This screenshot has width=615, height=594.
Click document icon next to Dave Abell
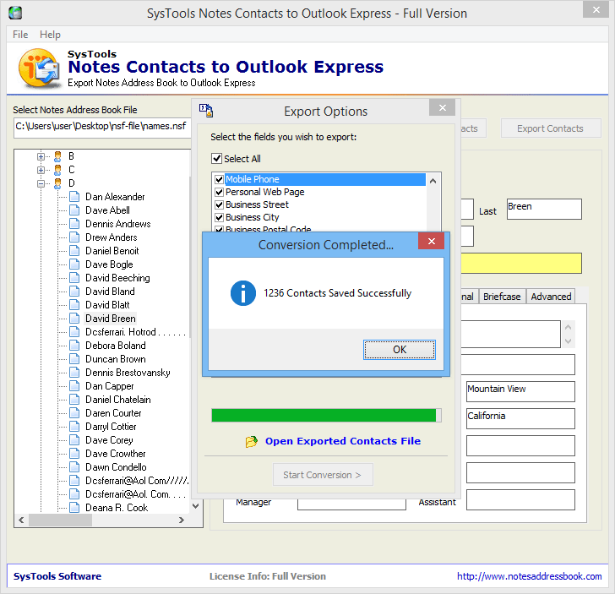tap(74, 210)
